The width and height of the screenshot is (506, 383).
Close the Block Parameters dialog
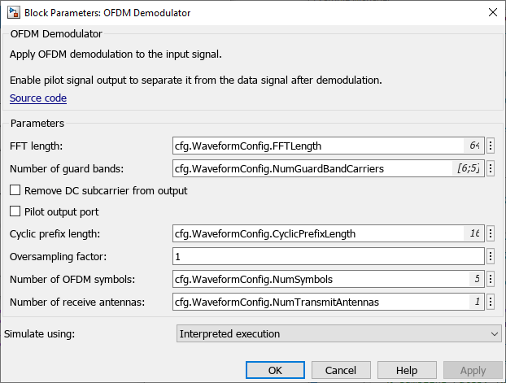(491, 12)
